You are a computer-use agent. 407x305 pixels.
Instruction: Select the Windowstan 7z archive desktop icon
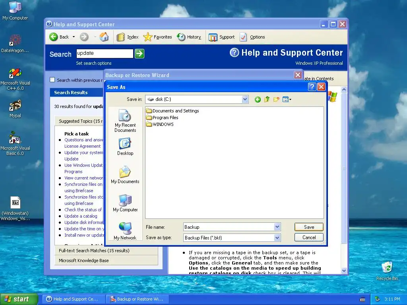pyautogui.click(x=15, y=209)
